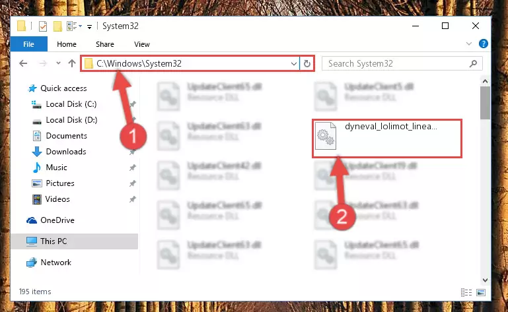Click the Properties icon in title bar

pos(43,26)
